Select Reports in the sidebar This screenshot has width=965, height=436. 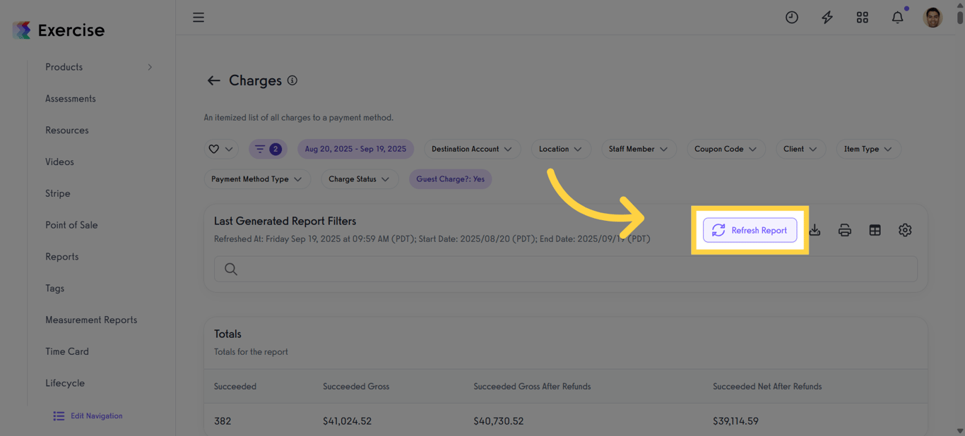pos(61,256)
